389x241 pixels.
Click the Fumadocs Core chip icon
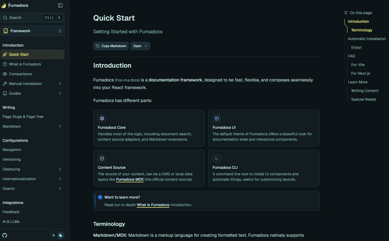(102, 118)
